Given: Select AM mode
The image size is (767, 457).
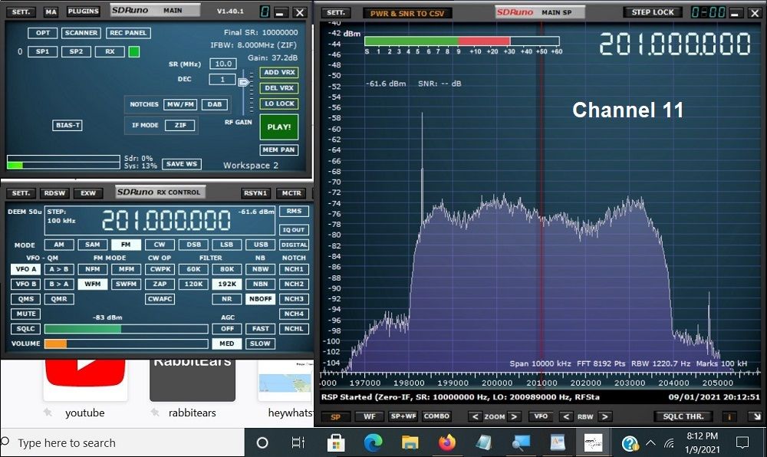Looking at the screenshot, I should click(x=59, y=245).
